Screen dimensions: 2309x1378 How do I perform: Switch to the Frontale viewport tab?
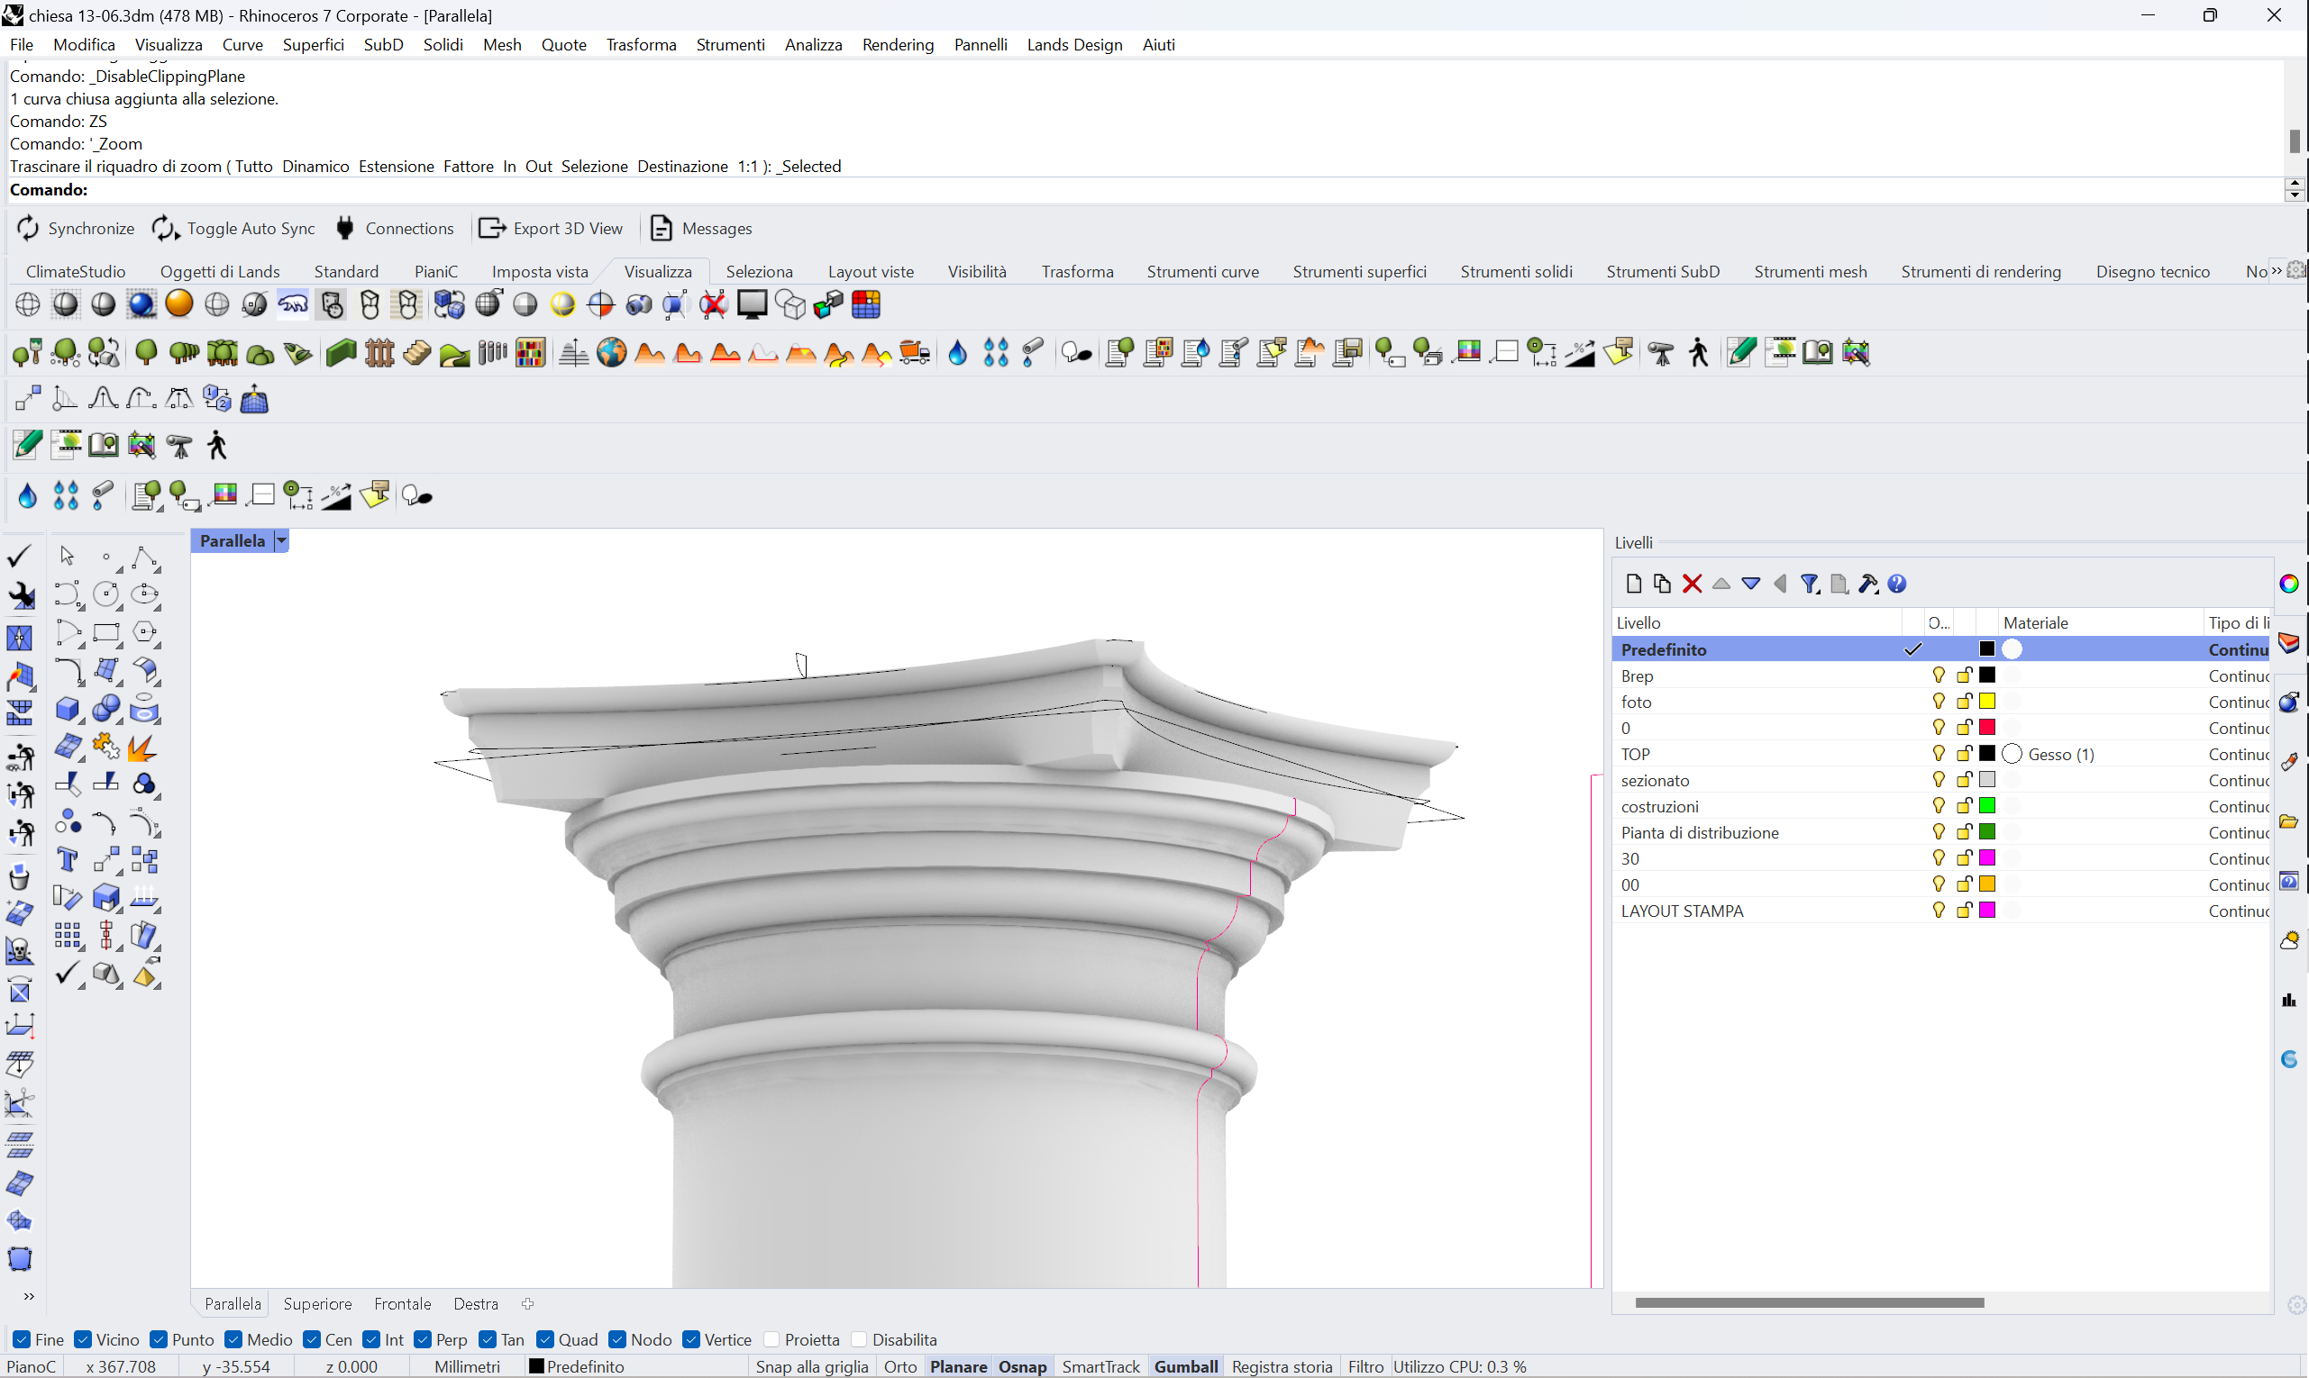(x=402, y=1305)
